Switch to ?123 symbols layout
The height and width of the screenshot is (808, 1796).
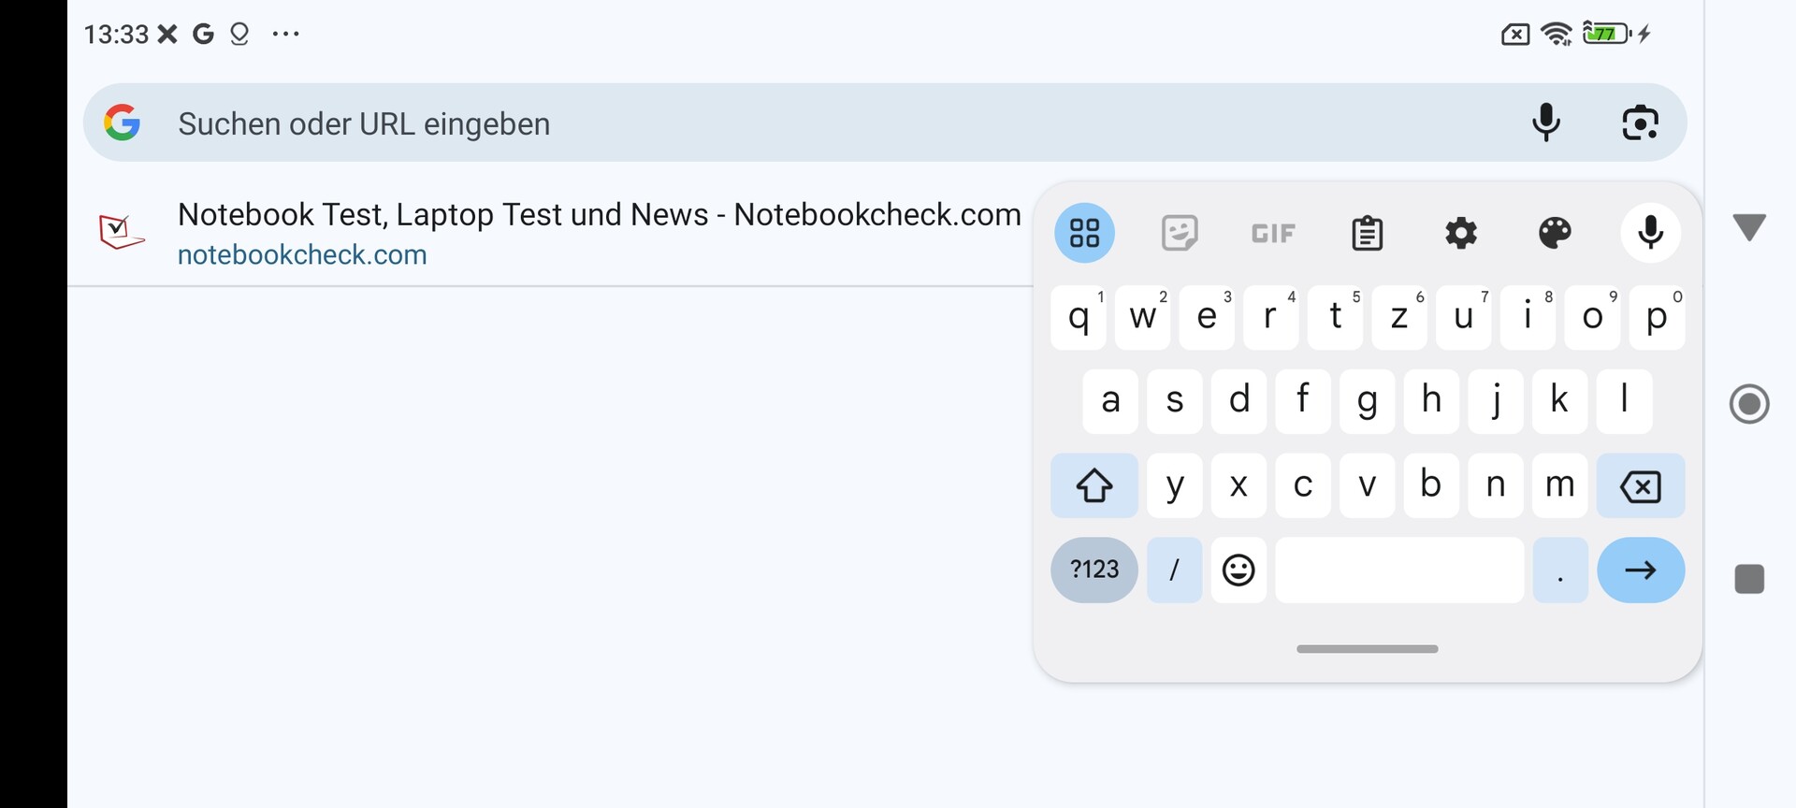point(1094,570)
